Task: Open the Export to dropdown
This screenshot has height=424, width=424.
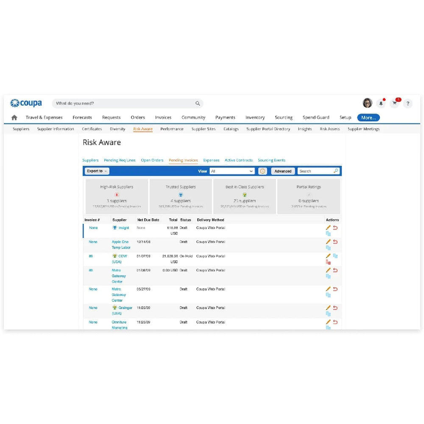Action: click(97, 171)
